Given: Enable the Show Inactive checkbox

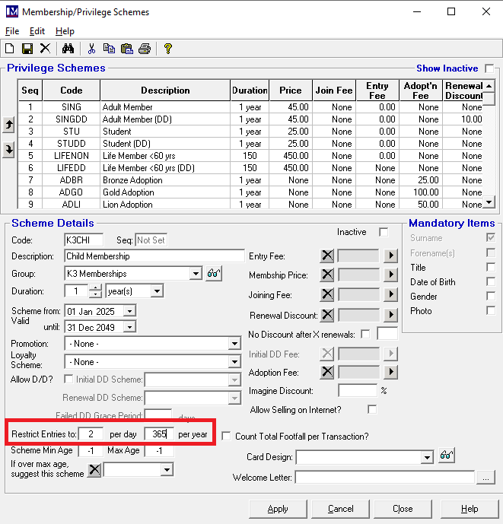Looking at the screenshot, I should pos(489,68).
